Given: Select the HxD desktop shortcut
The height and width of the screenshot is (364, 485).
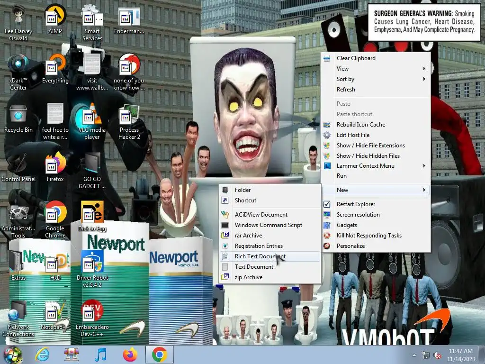Looking at the screenshot, I should point(55,266).
